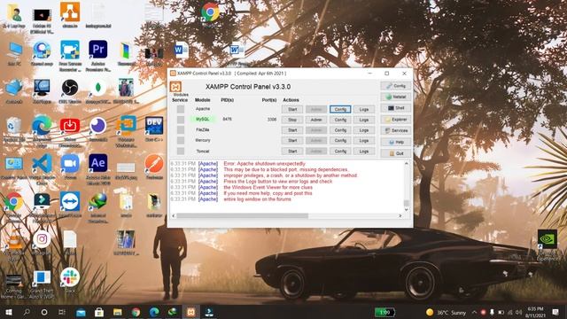Click the Netstat sidebar button
This screenshot has height=319, width=567.
tap(396, 97)
